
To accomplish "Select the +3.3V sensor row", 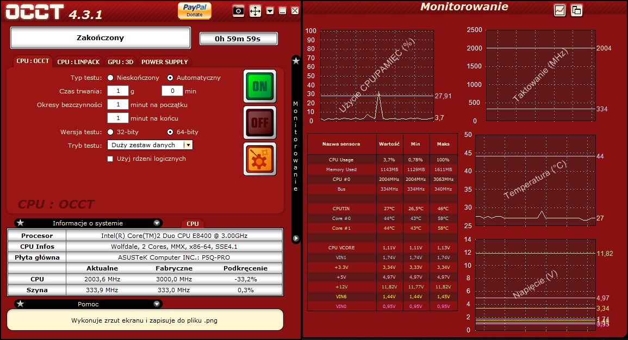I will click(382, 267).
